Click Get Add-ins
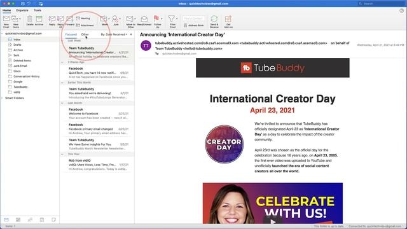407x229 pixels. click(x=228, y=22)
